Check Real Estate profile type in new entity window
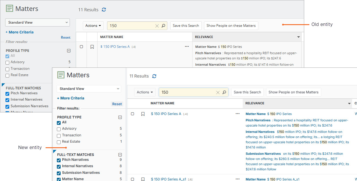This screenshot has width=357, height=181. (x=59, y=142)
